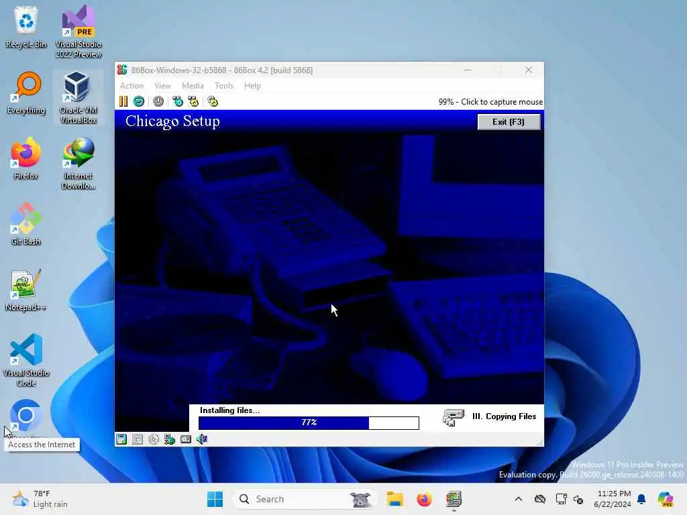Click the Exit (F3) button
Screen dimensions: 687x515
pyautogui.click(x=509, y=122)
